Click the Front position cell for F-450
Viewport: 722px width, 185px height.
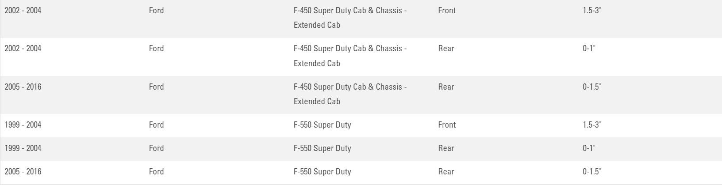coord(447,11)
